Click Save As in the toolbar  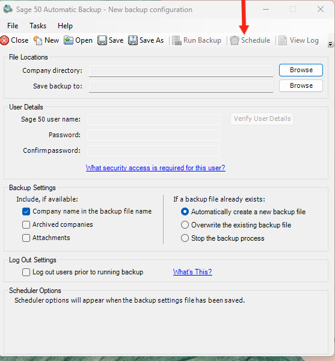pos(146,40)
